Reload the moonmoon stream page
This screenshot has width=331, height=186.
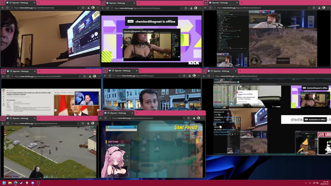pyautogui.click(x=8, y=123)
